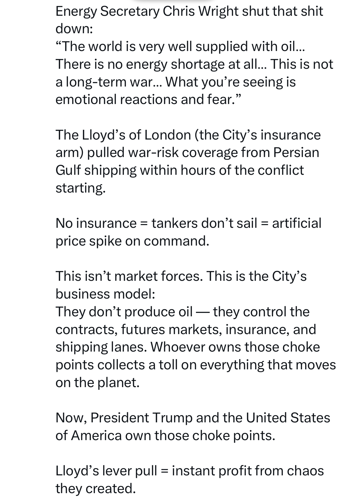This screenshot has height=500, width=346.
Task: Click the word "starting." ending the Lloyd's paragraph
Action: pyautogui.click(x=80, y=188)
